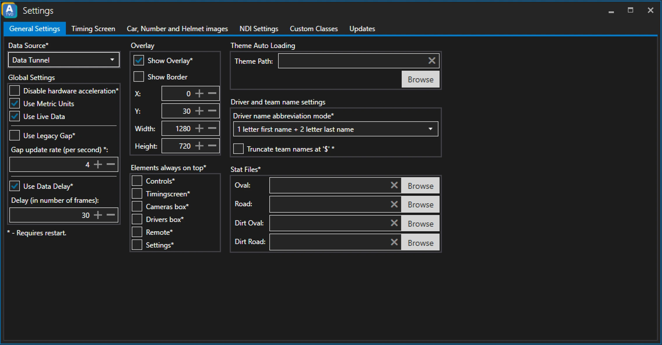Click the overlay X value 0
This screenshot has width=662, height=345.
188,94
